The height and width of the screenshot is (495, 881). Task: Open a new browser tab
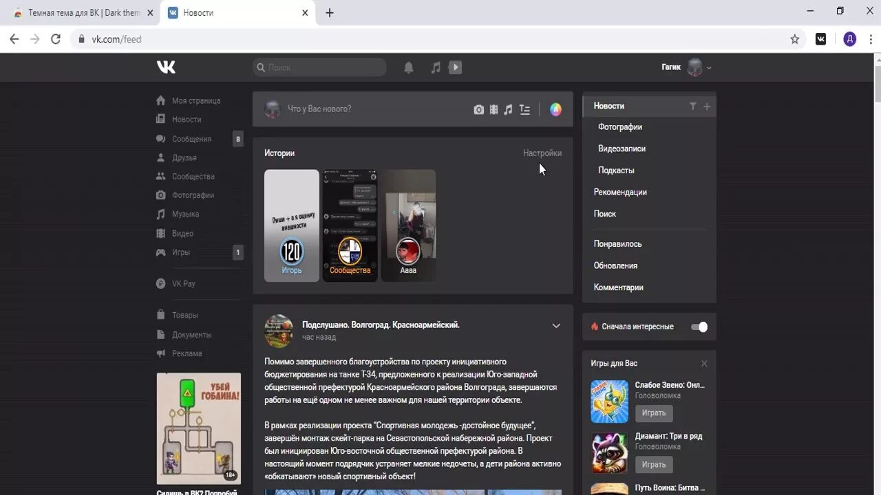coord(330,12)
